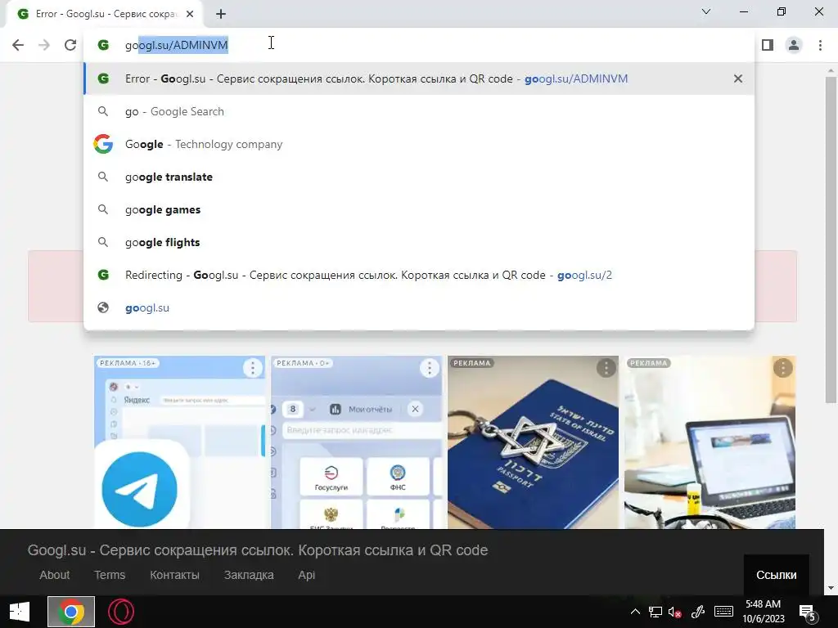Screen dimensions: 838x628
Task: Open the Israel passport ad thumbnail
Action: 534,442
